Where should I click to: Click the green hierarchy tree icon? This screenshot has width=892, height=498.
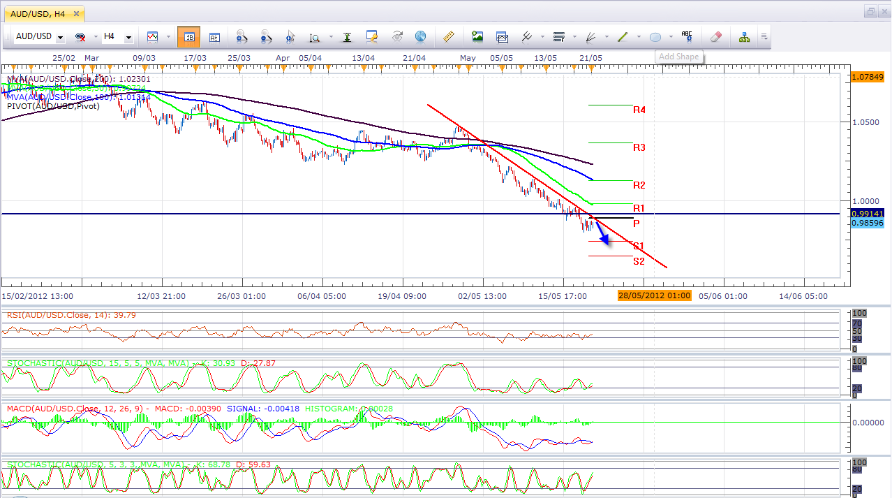745,36
